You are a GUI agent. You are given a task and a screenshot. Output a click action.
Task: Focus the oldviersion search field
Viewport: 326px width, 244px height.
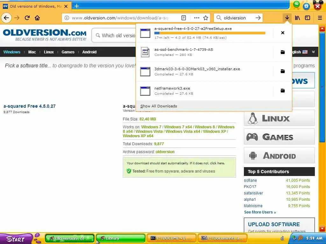point(238,18)
